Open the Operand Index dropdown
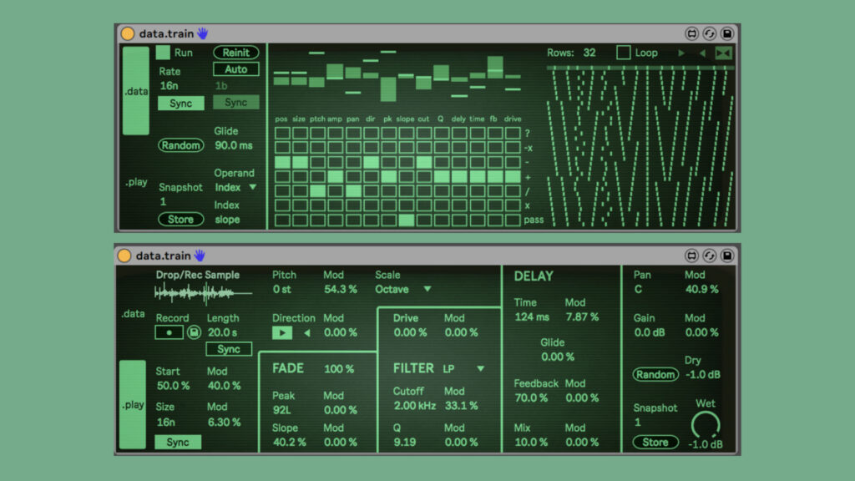Viewport: 855px width, 481px height. point(235,188)
